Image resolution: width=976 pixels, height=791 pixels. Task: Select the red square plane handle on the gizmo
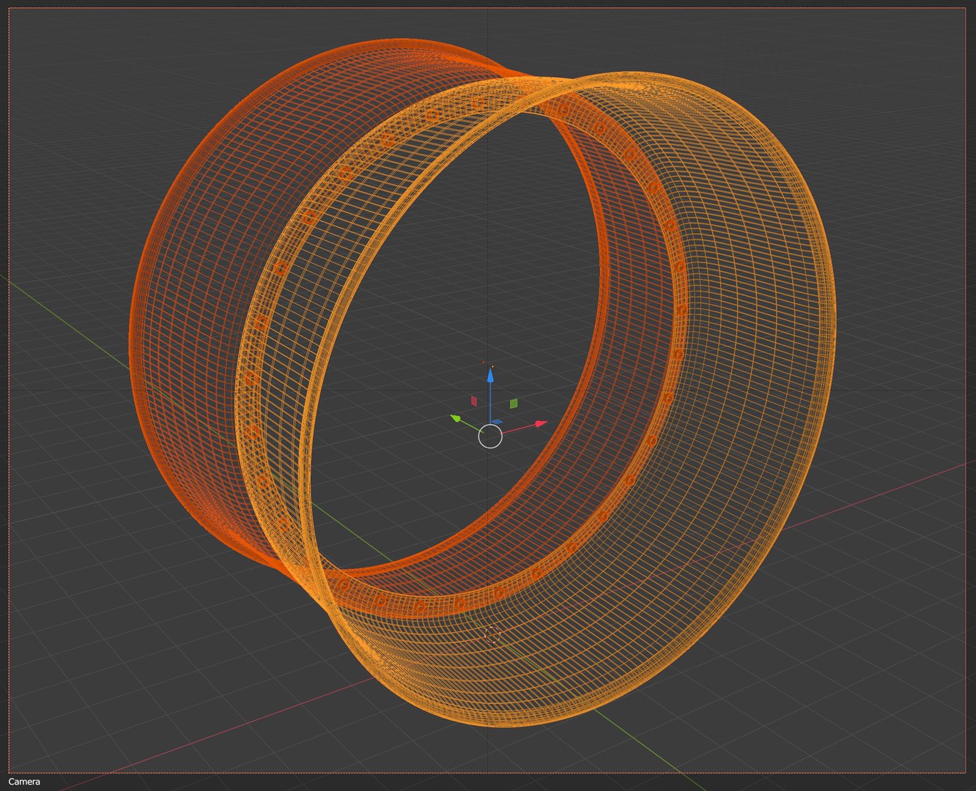(x=474, y=401)
